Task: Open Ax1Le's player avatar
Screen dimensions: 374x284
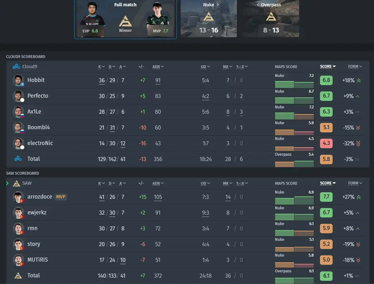Action: click(18, 112)
